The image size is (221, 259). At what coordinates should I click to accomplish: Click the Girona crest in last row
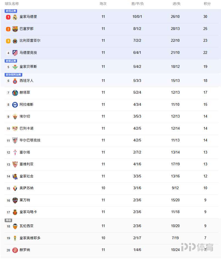[x=15, y=250]
